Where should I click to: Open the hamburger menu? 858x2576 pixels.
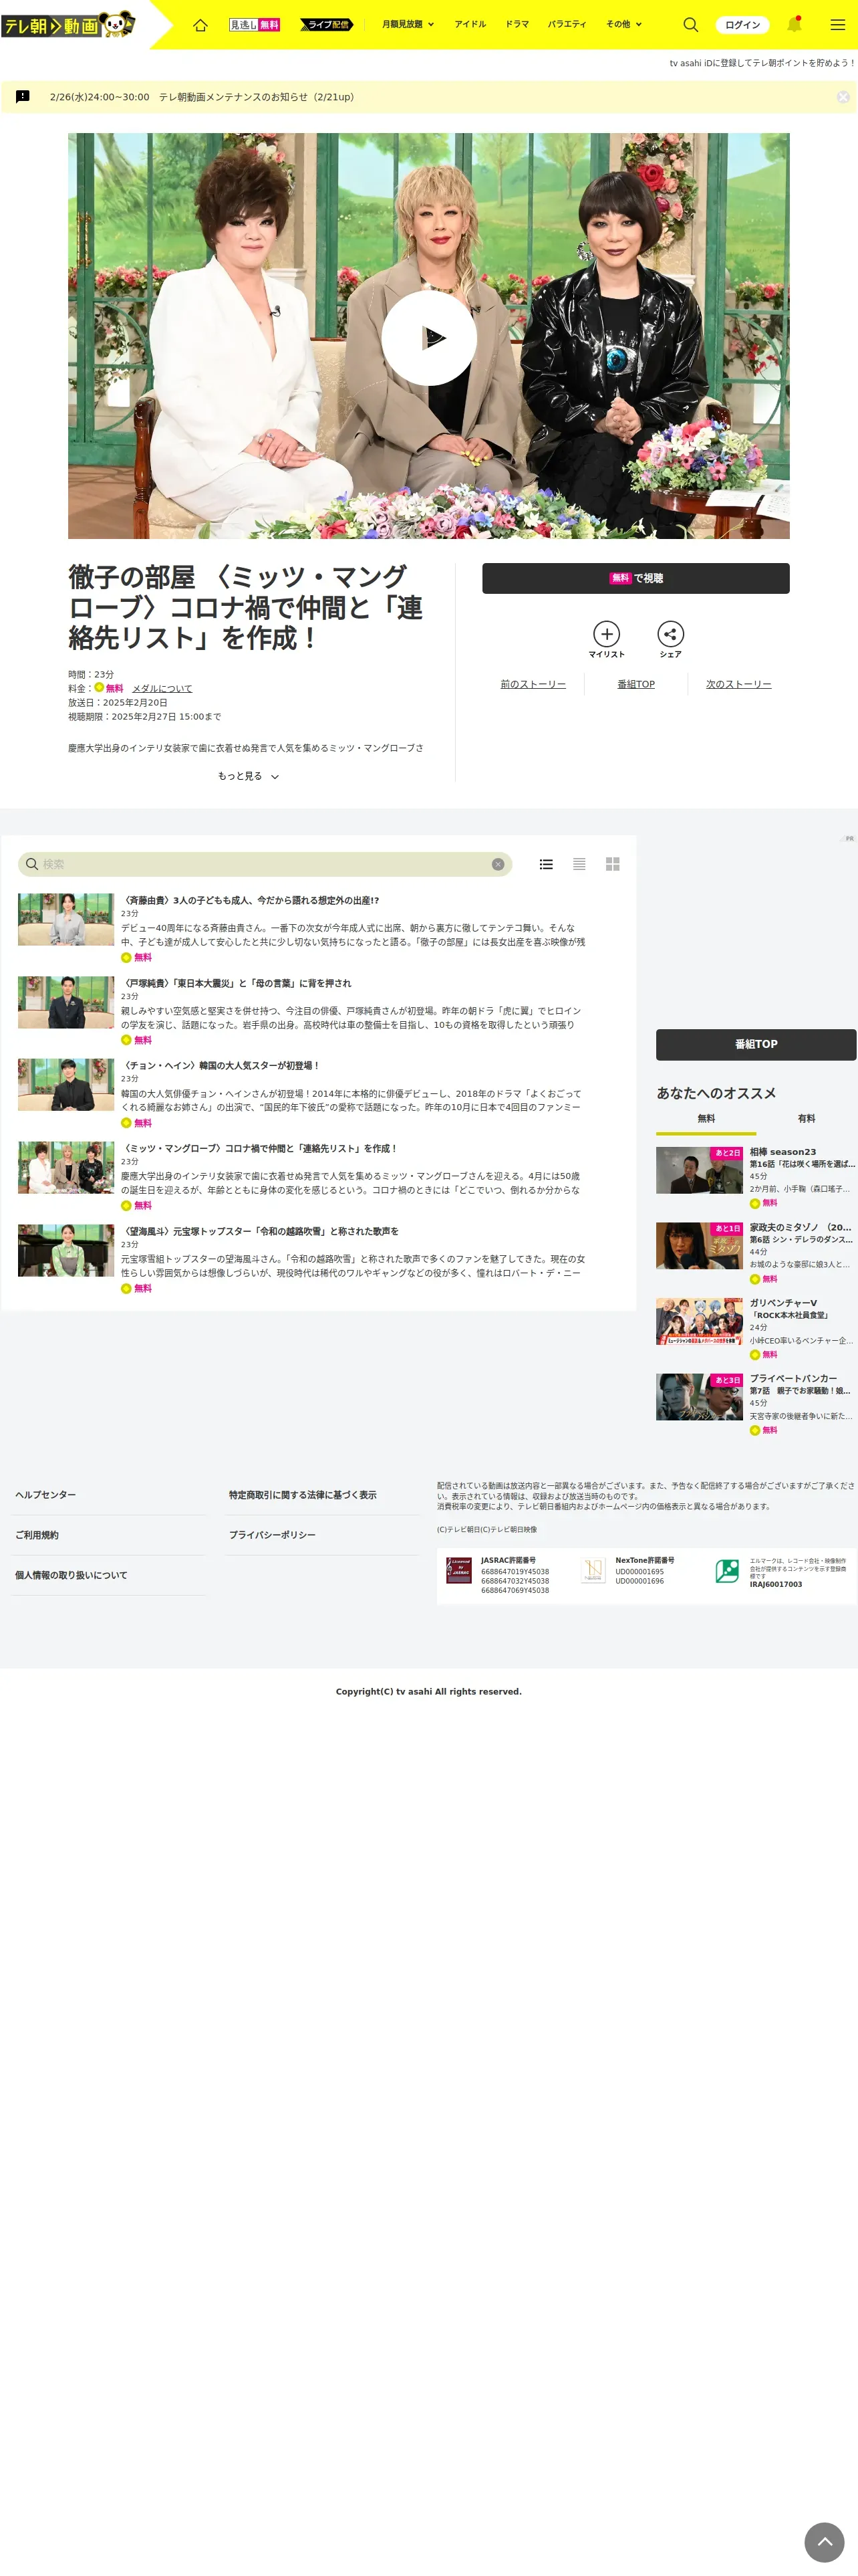coord(837,25)
